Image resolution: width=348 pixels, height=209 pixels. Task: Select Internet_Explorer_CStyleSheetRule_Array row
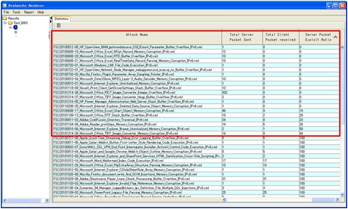pyautogui.click(x=196, y=170)
